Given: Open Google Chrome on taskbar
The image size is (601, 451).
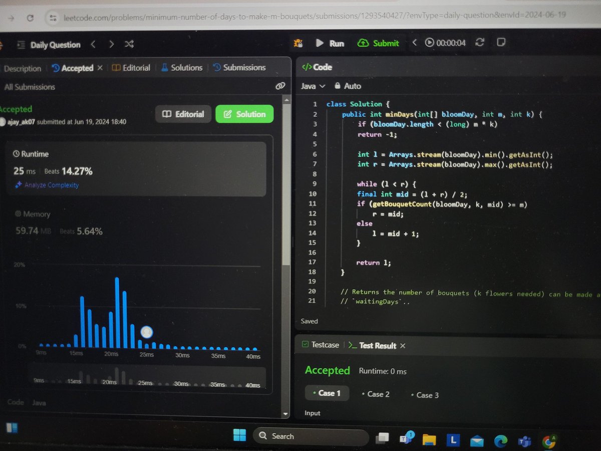Looking at the screenshot, I should (x=549, y=441).
